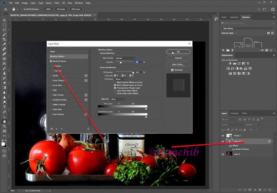The height and width of the screenshot is (193, 277).
Task: Click the General Blending Opacity value field
Action: [x=138, y=62]
